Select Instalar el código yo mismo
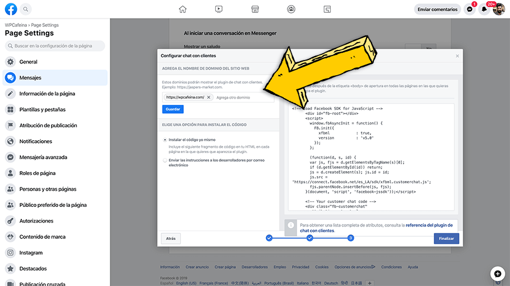 point(165,140)
